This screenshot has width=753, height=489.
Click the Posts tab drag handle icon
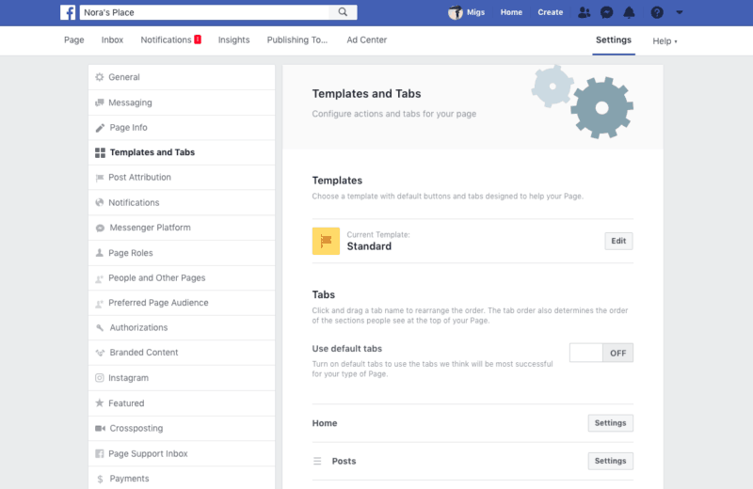pyautogui.click(x=317, y=461)
